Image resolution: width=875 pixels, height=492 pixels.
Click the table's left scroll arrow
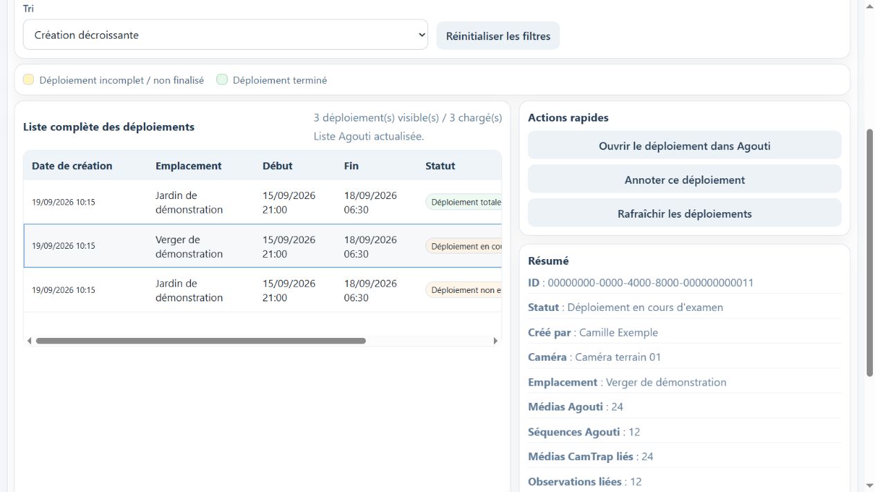(x=29, y=341)
